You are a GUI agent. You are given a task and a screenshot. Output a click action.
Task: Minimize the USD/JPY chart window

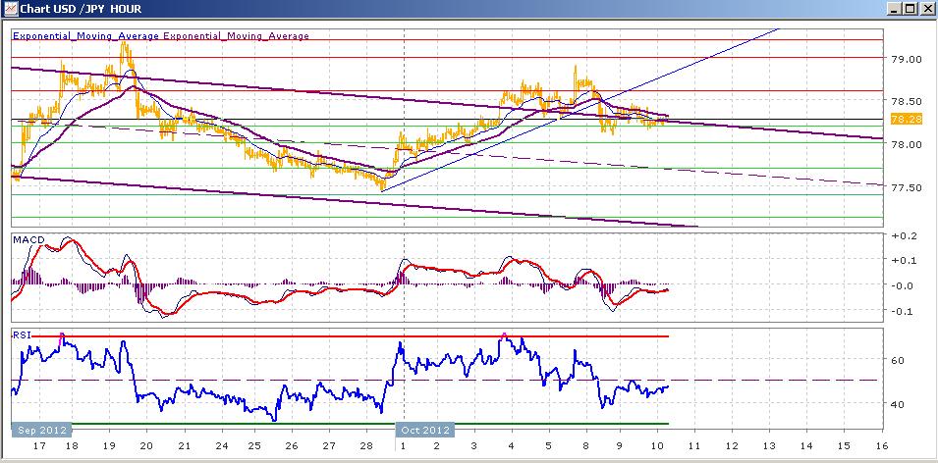(x=893, y=9)
